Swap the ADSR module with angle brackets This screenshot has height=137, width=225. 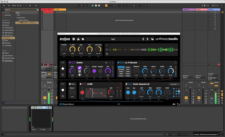coord(84,84)
